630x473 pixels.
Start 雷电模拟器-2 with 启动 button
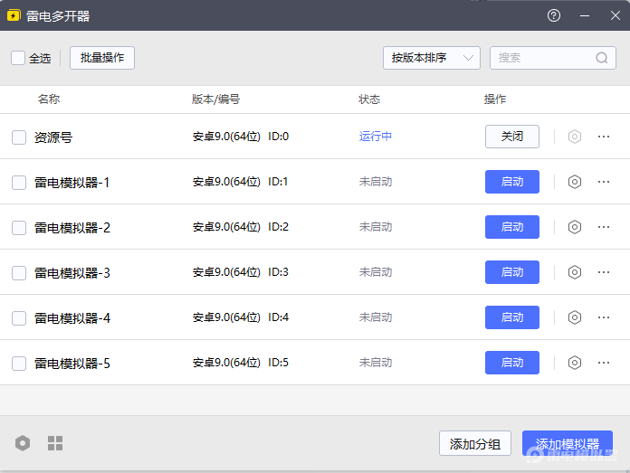click(x=511, y=227)
